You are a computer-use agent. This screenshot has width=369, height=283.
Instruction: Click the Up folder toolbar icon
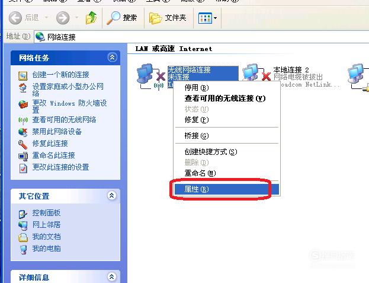pyautogui.click(x=91, y=18)
